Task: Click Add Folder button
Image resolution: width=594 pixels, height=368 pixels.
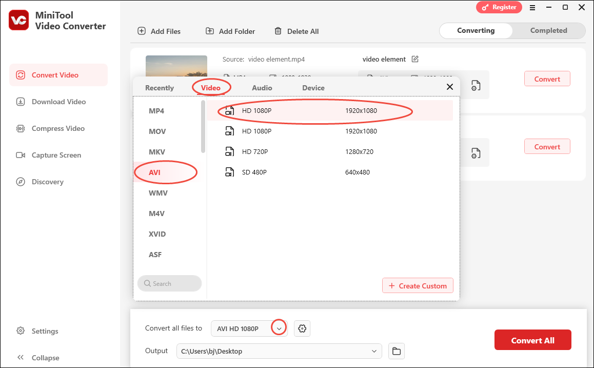Action: coord(230,31)
